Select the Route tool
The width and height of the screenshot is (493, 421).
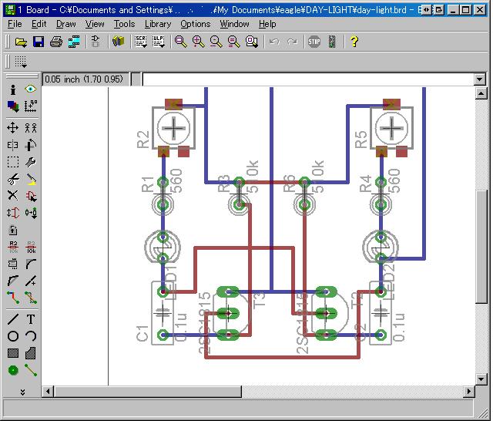pyautogui.click(x=13, y=298)
